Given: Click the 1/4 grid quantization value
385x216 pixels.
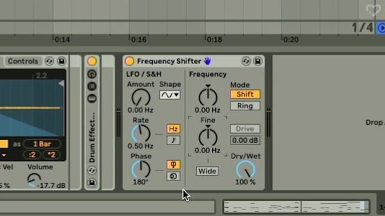Looking at the screenshot, I should (363, 28).
